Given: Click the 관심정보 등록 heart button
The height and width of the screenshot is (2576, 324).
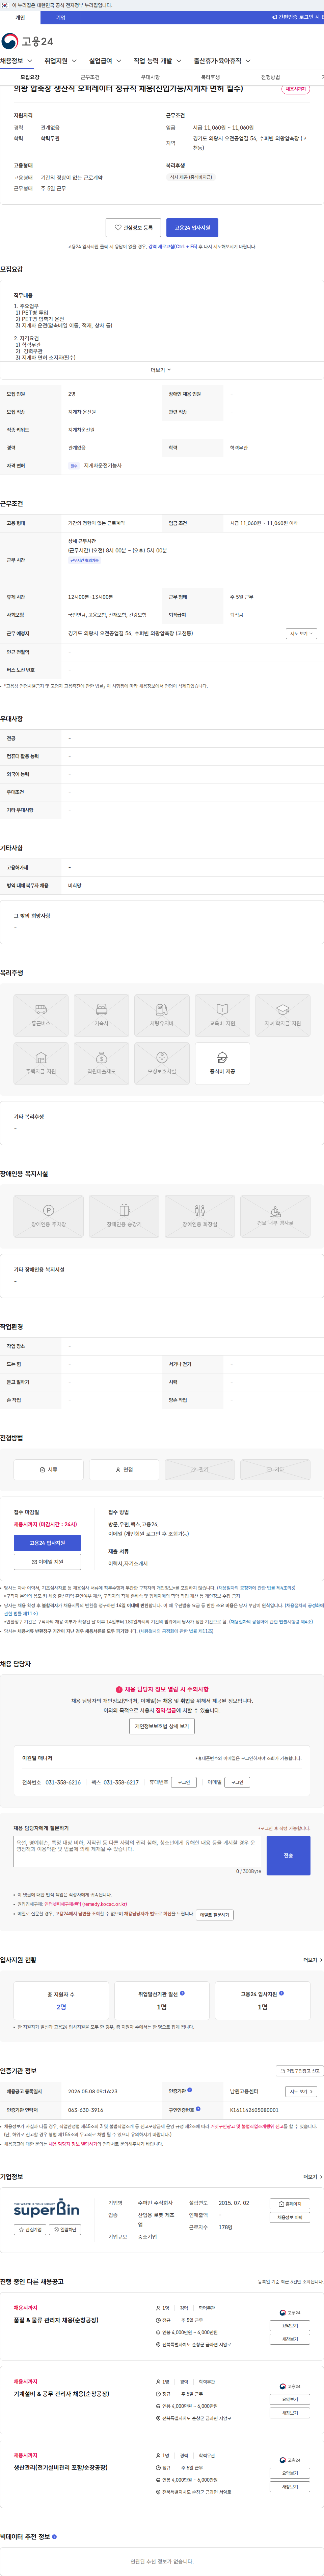Looking at the screenshot, I should click(x=134, y=228).
